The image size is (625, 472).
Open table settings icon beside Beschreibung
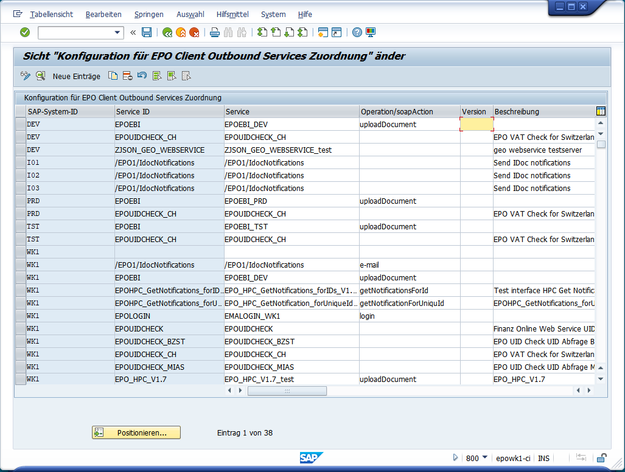point(601,111)
